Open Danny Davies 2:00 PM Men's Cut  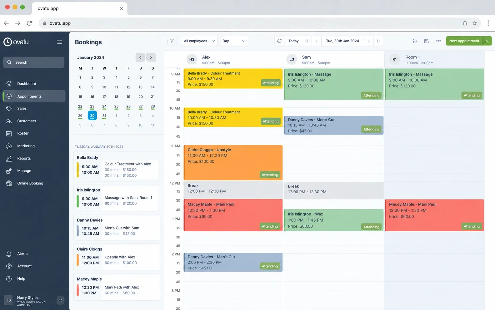point(233,262)
